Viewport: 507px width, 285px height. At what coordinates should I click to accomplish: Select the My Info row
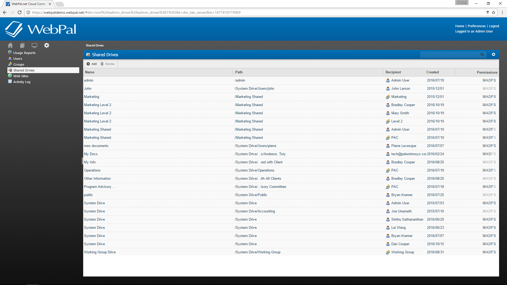click(291, 162)
